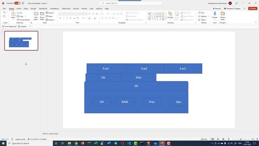Image resolution: width=259 pixels, height=146 pixels.
Task: Click From Beginning in quick access toolbar
Action: (9, 26)
